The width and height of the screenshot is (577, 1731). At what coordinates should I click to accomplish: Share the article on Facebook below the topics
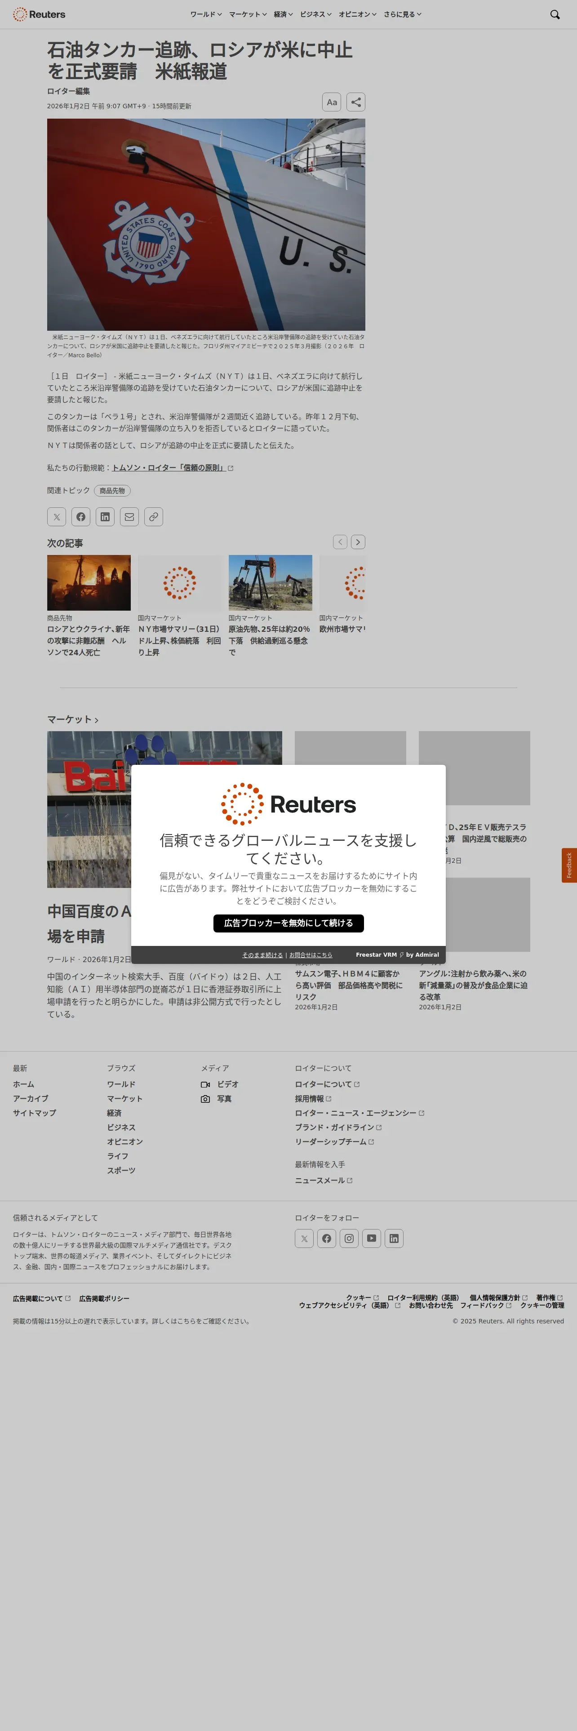click(x=80, y=517)
